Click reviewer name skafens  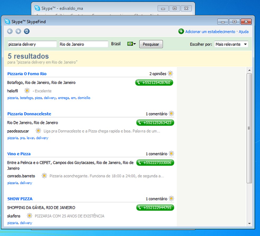[13, 216]
